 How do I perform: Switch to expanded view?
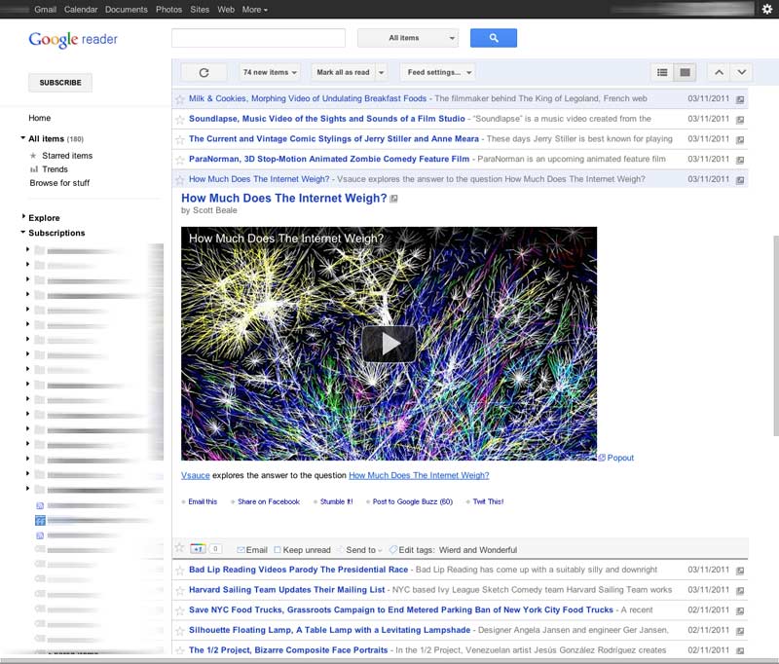point(685,71)
